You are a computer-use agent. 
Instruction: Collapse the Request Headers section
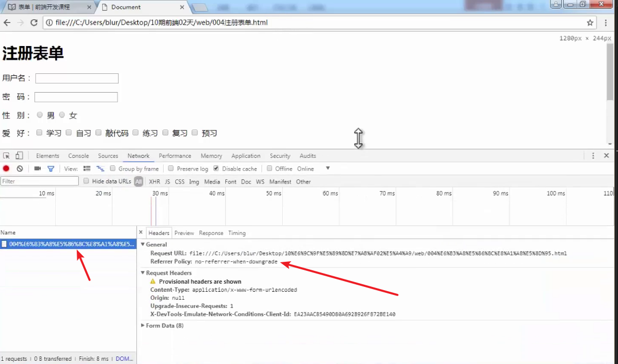(x=143, y=272)
